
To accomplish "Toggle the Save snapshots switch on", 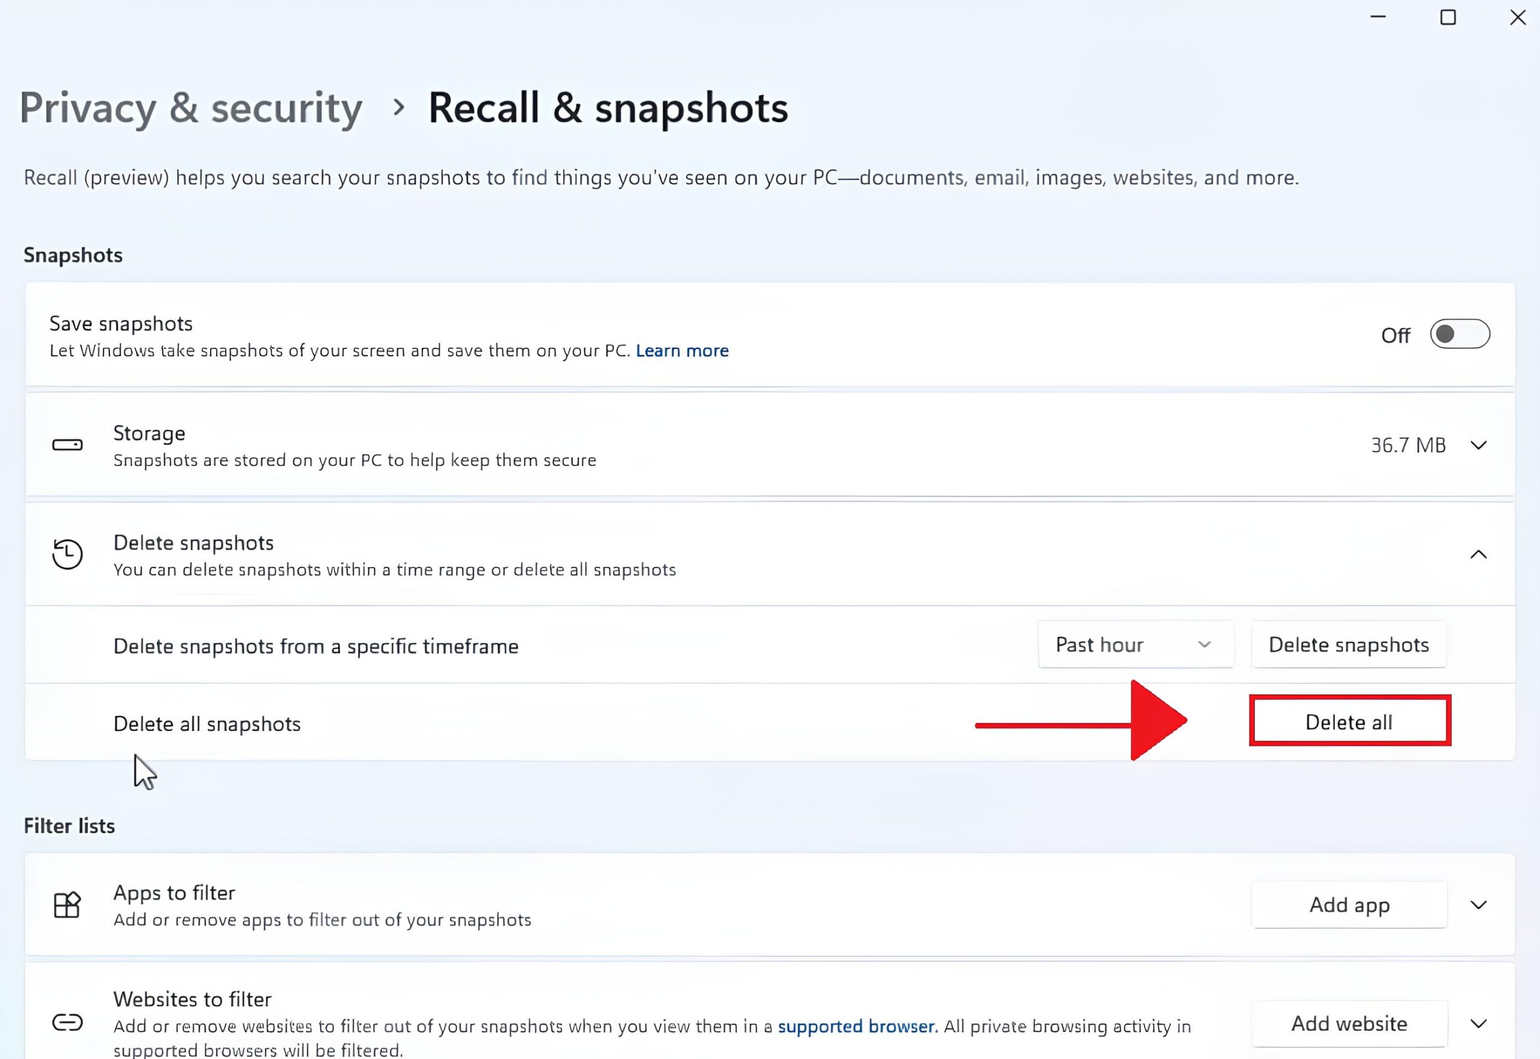I will pos(1459,334).
